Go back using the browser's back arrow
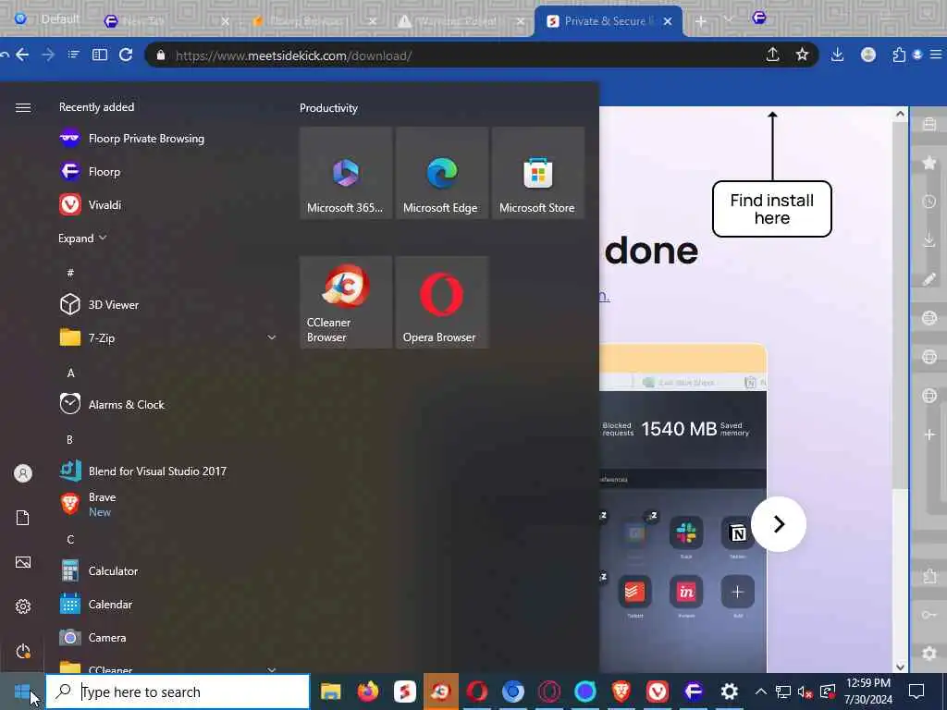The image size is (947, 710). coord(22,55)
